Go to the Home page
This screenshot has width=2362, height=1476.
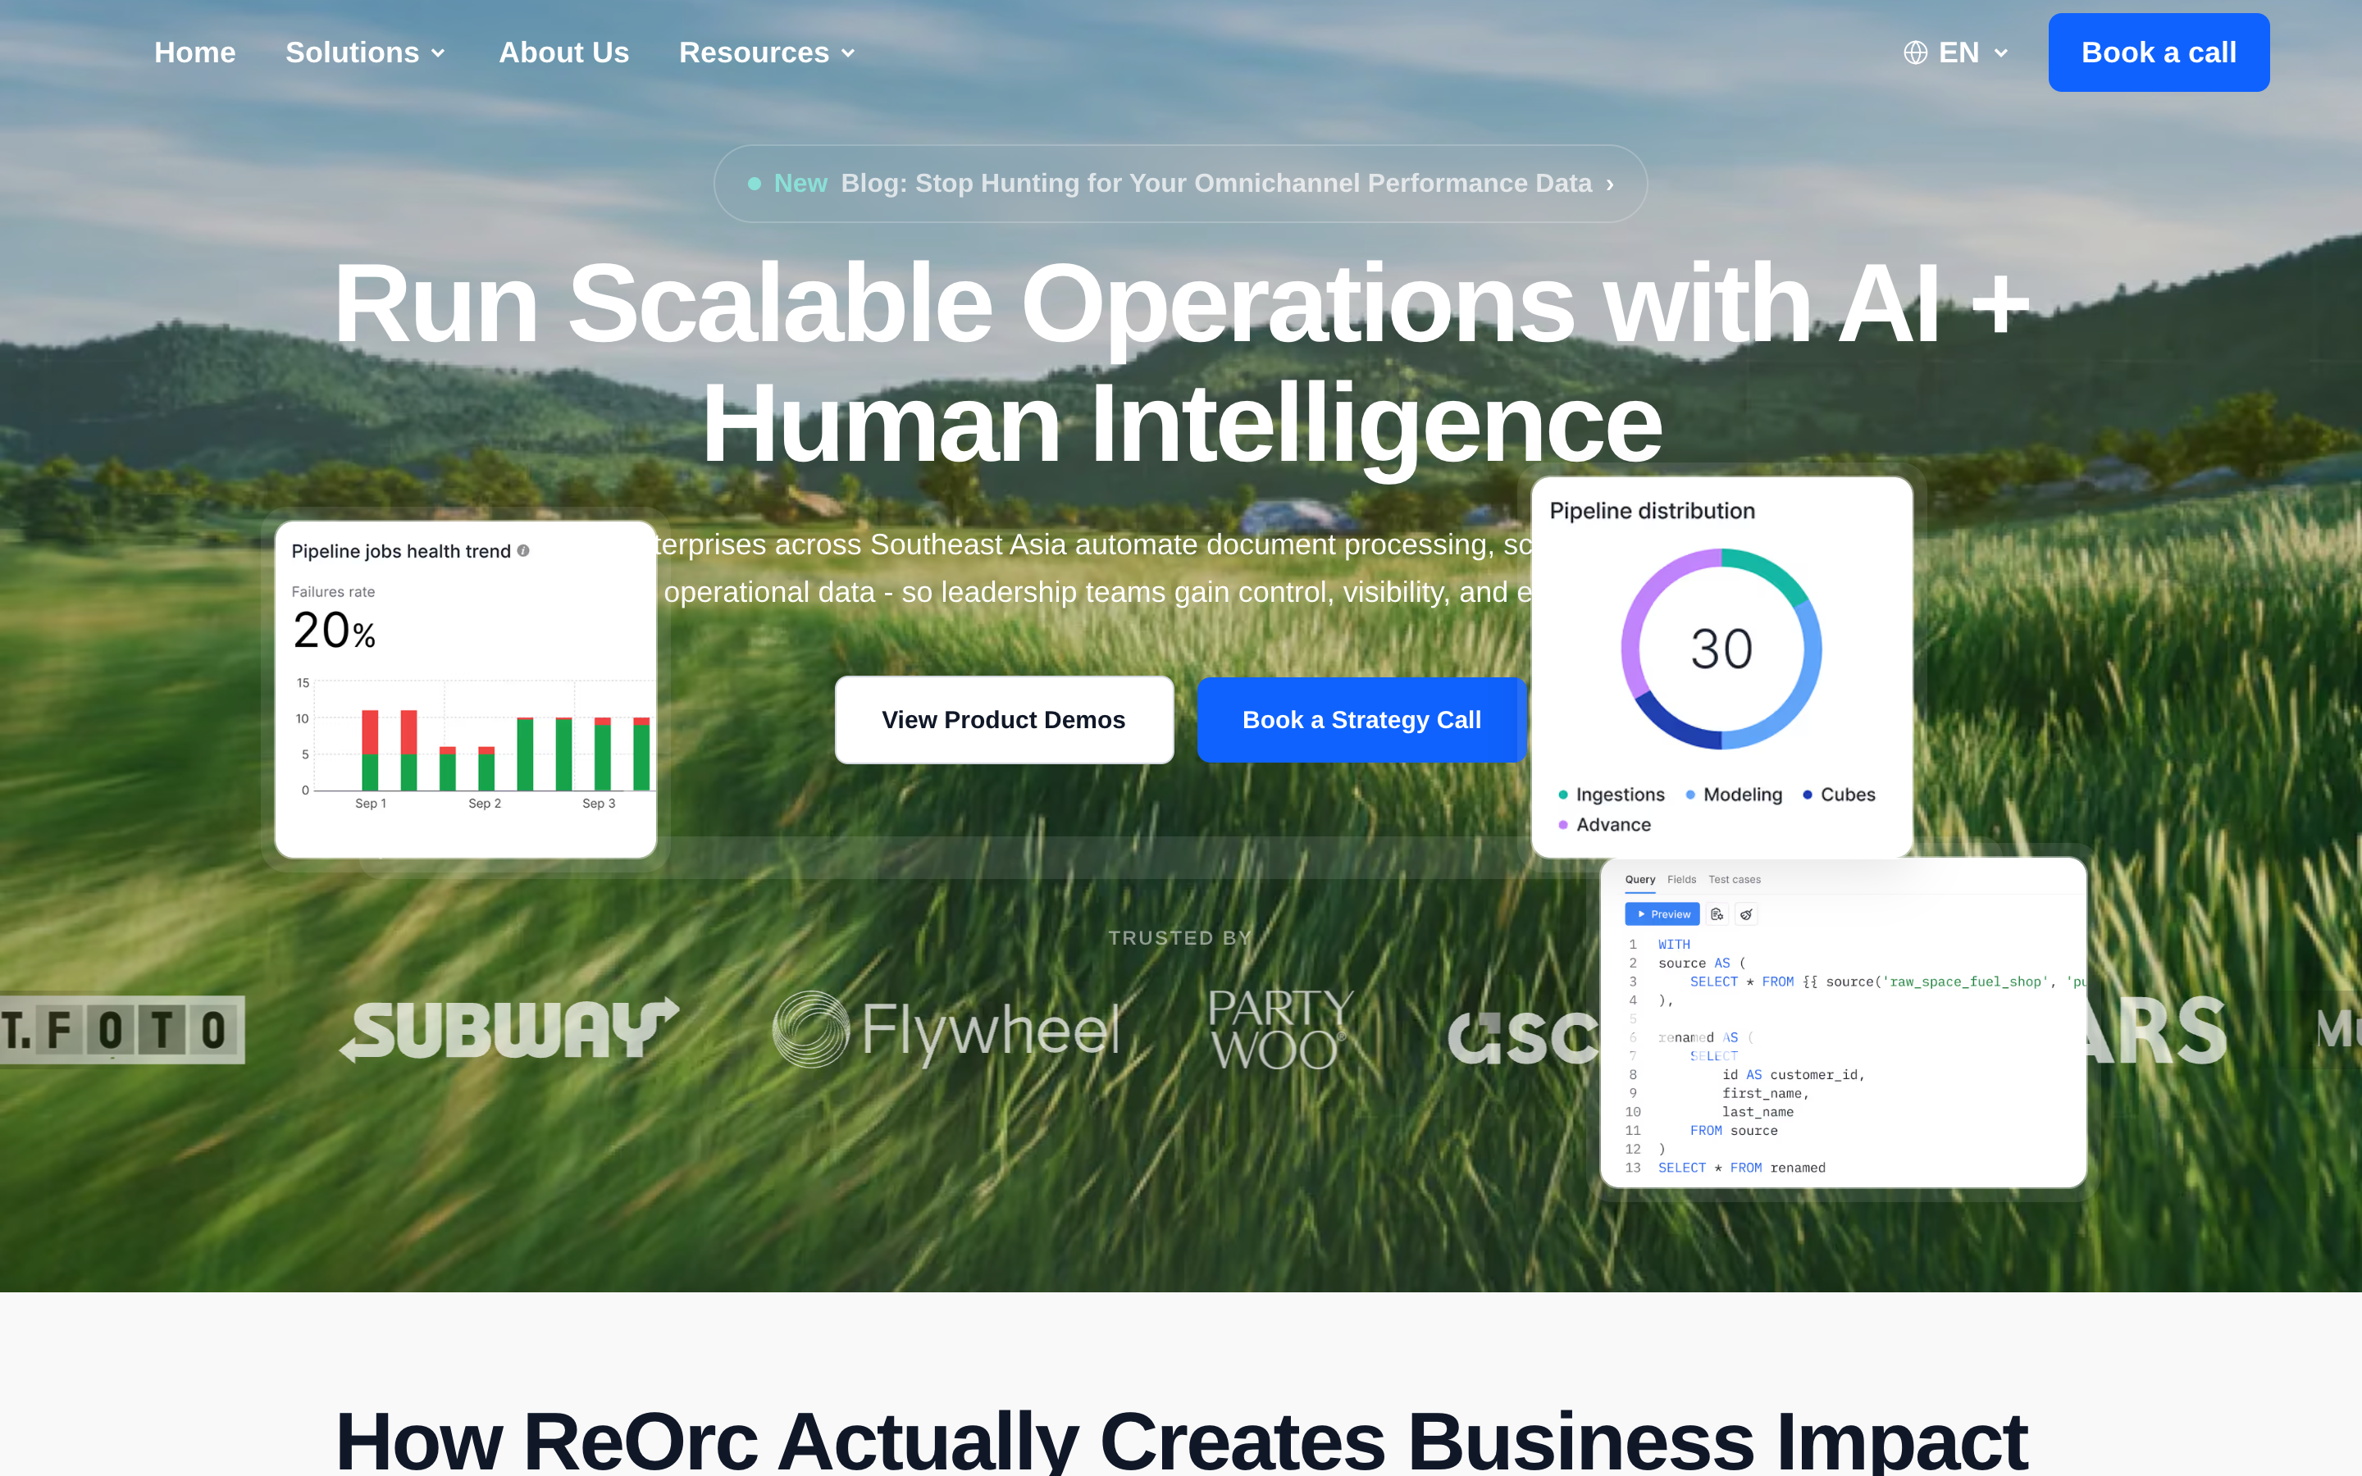[x=195, y=52]
